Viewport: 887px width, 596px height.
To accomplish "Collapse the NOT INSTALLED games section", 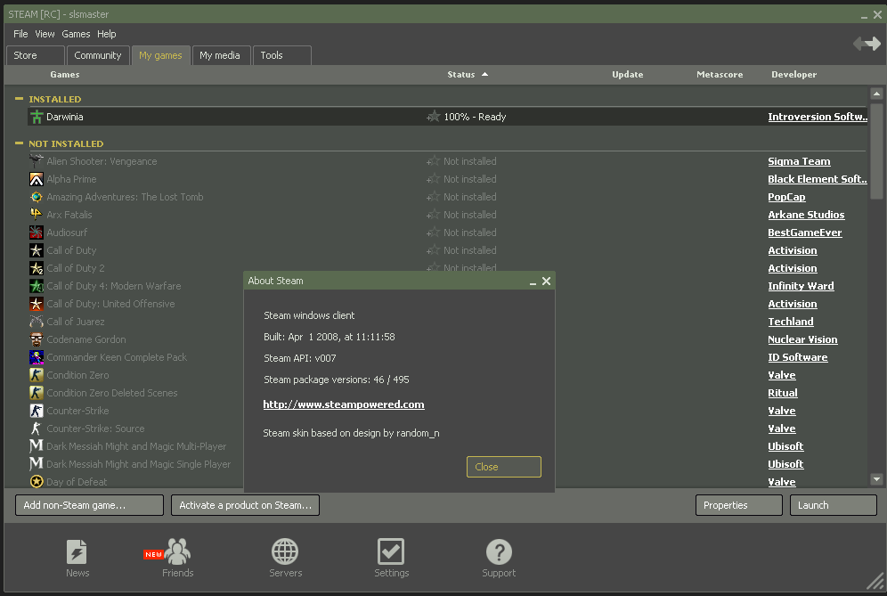I will pos(20,143).
